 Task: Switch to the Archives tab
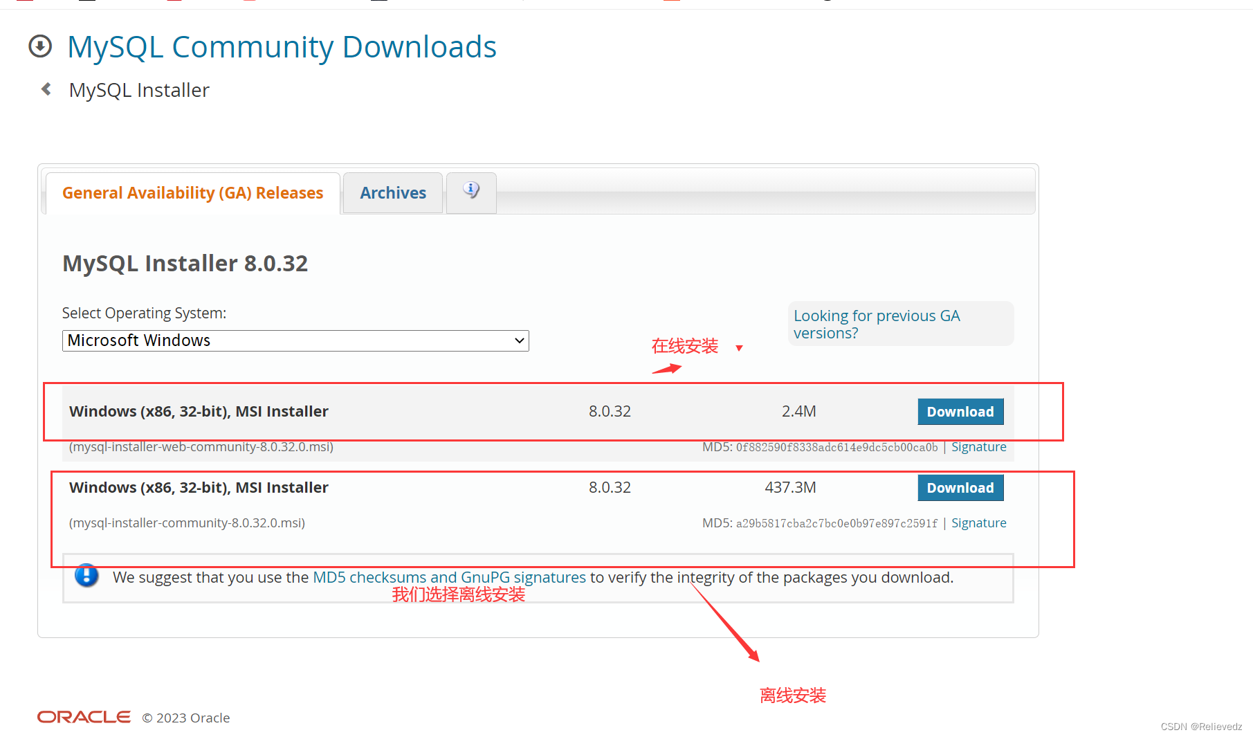point(393,193)
